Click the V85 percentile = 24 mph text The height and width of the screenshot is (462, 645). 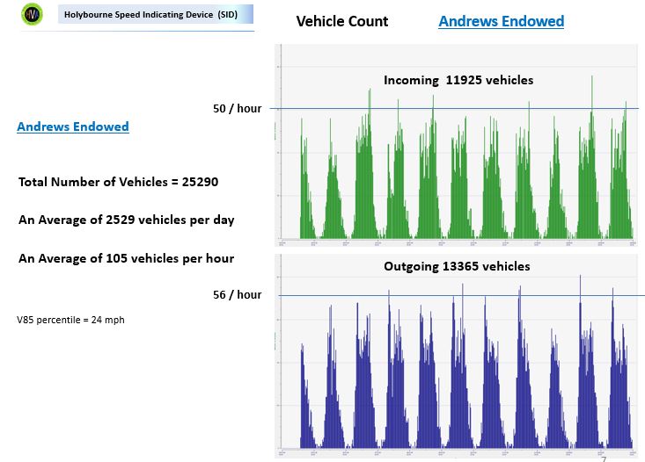pos(71,320)
